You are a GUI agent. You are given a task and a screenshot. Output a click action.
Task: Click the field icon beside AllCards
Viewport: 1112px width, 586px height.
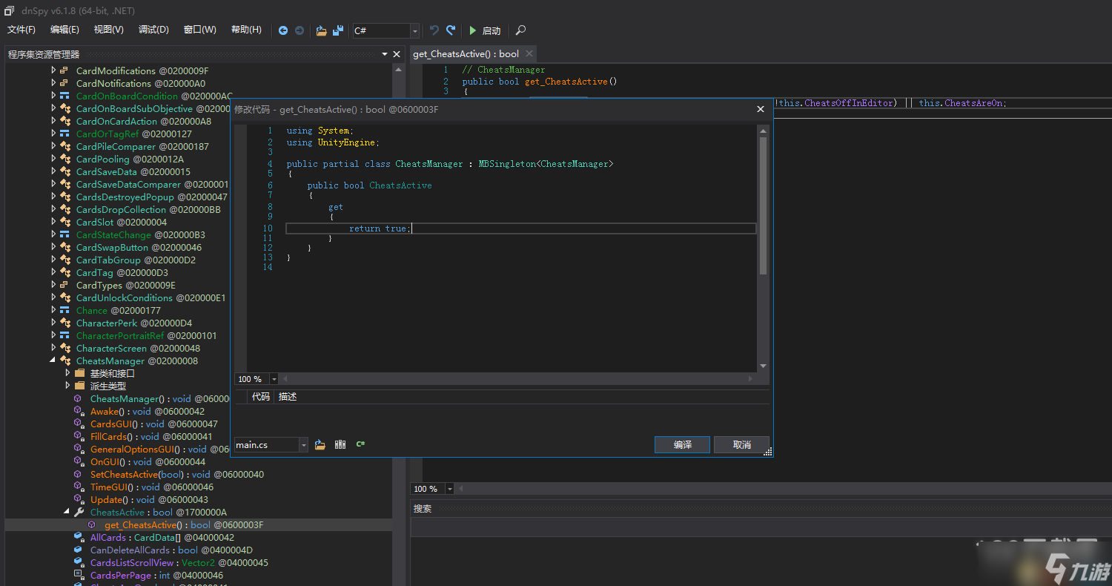(79, 537)
